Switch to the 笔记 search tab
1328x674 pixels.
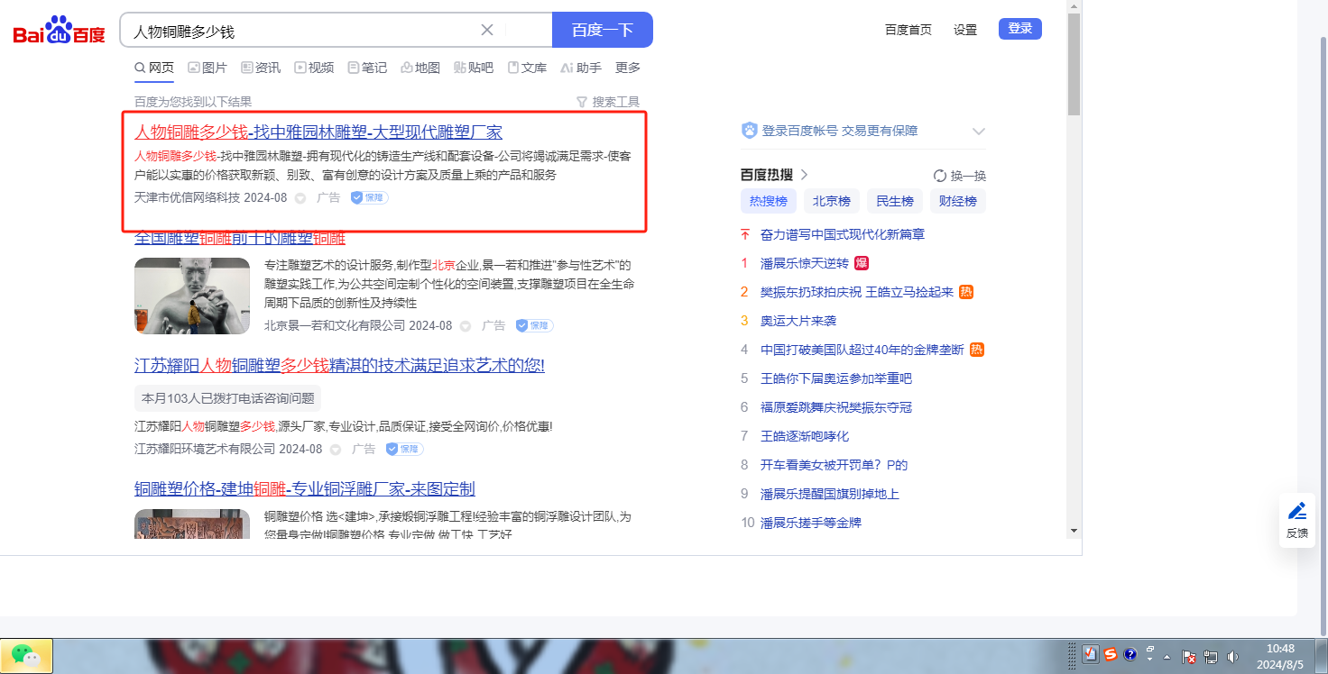point(367,68)
